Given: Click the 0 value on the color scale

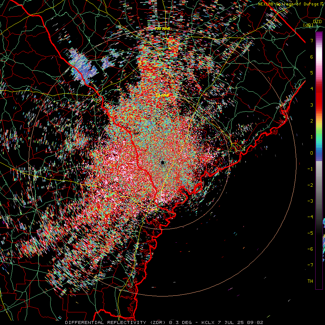Looking at the screenshot, I should point(312,153).
